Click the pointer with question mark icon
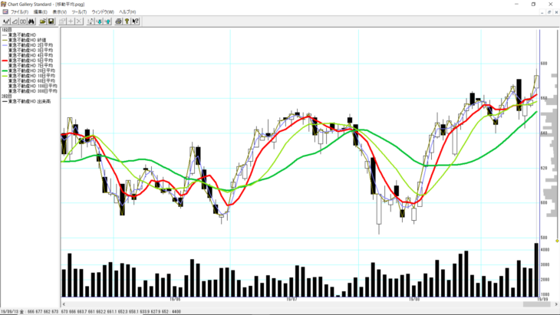Image resolution: width=560 pixels, height=315 pixels. click(x=136, y=21)
